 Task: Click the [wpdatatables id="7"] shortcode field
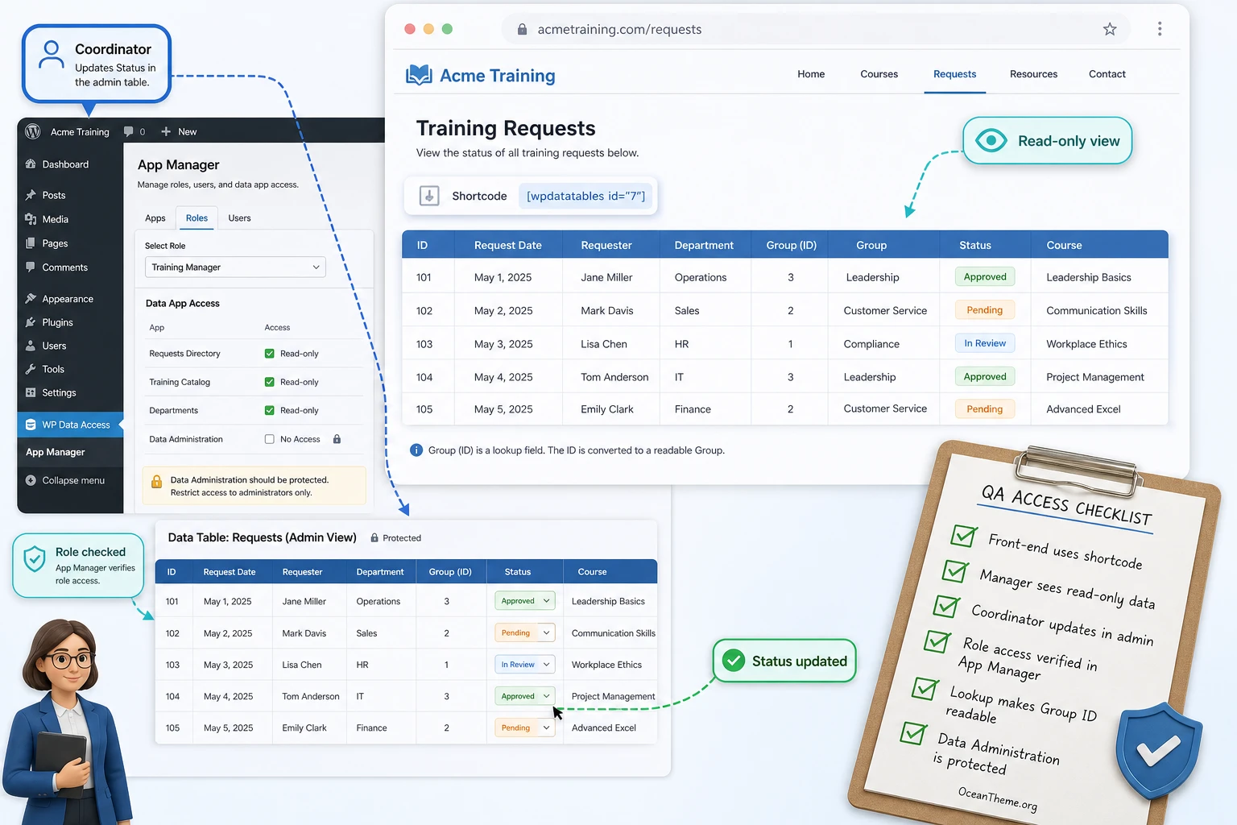[x=585, y=196]
